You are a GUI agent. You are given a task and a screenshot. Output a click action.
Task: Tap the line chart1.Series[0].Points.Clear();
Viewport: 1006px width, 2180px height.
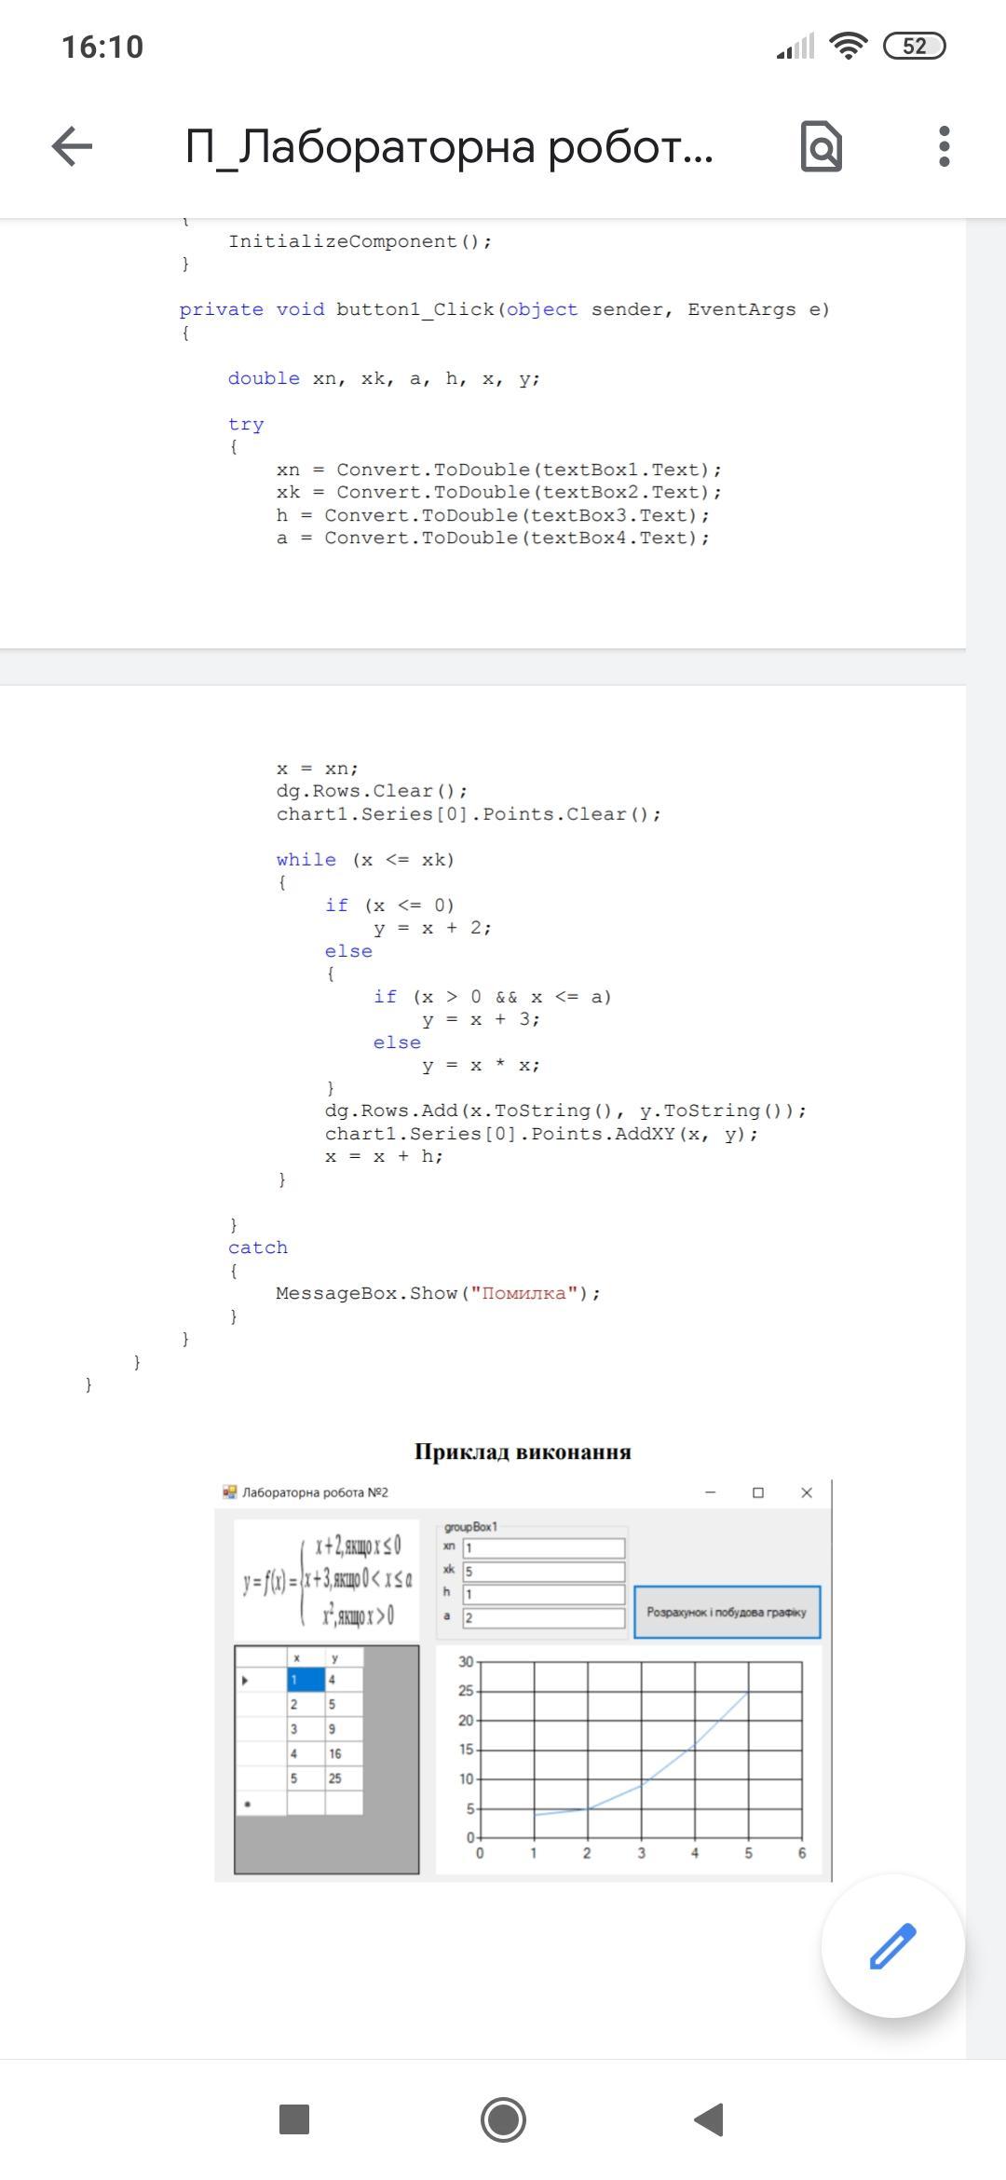pos(469,814)
